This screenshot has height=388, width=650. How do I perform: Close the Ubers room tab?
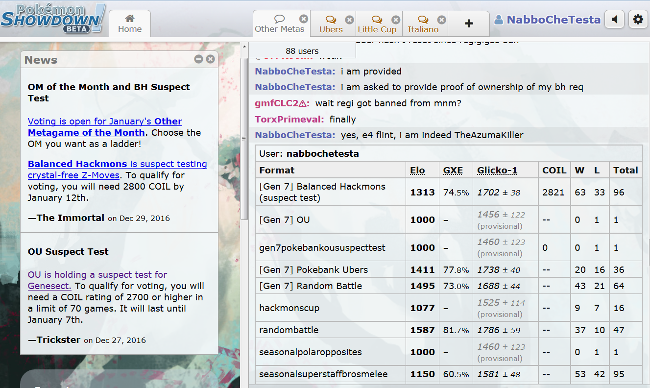click(x=349, y=20)
